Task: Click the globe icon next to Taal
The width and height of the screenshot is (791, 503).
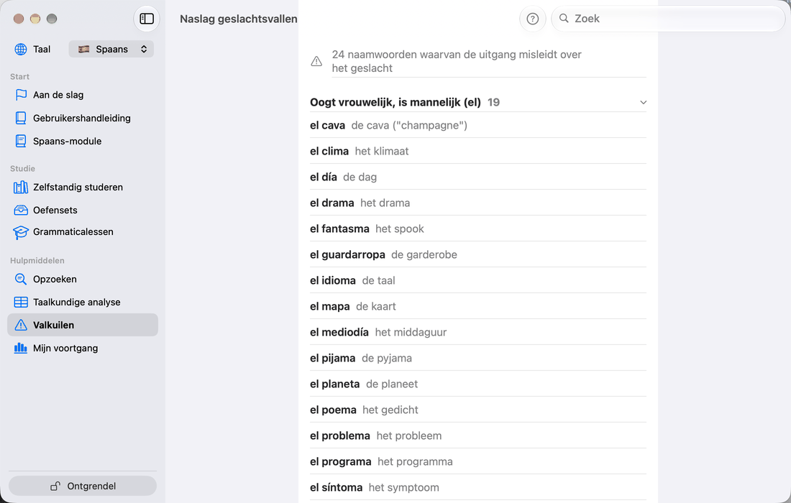Action: click(21, 49)
